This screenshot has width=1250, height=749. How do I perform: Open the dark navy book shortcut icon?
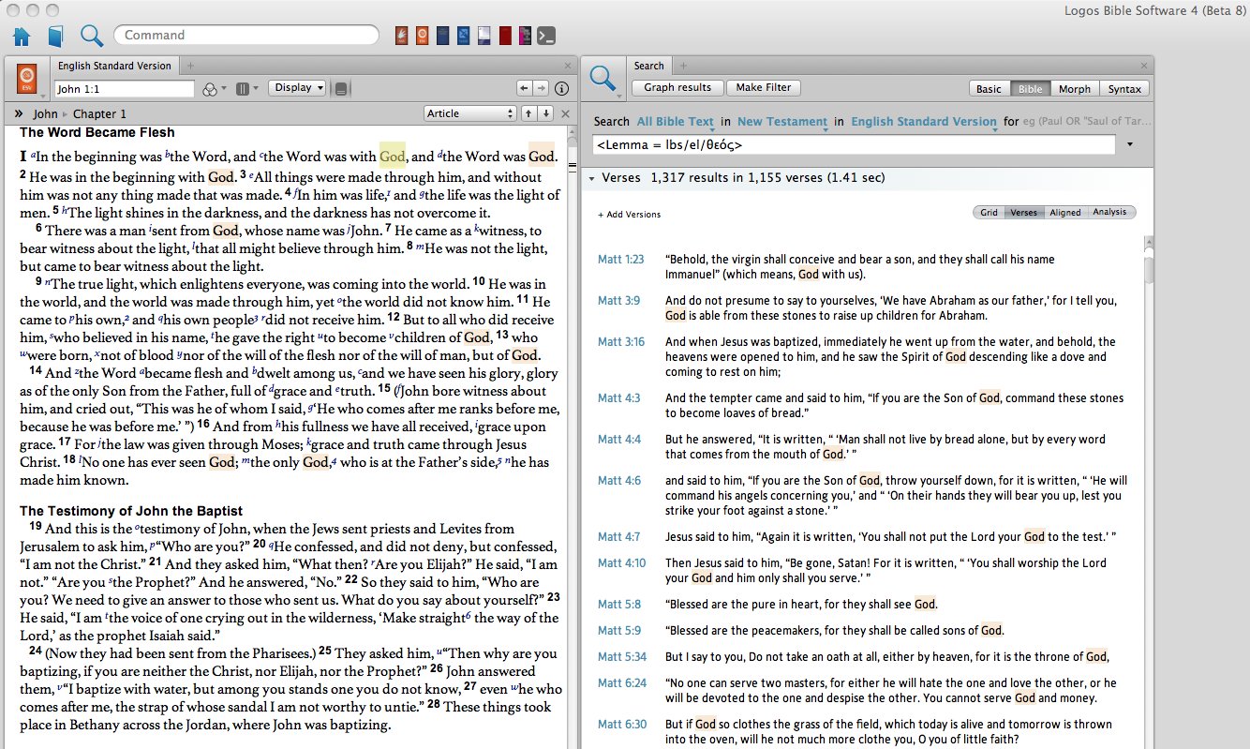tap(443, 36)
